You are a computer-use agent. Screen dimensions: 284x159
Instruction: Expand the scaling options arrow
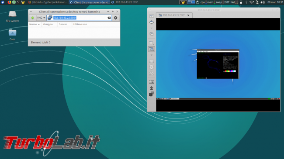[x=152, y=55]
